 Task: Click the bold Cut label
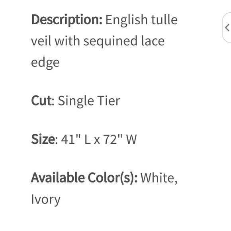(x=43, y=101)
